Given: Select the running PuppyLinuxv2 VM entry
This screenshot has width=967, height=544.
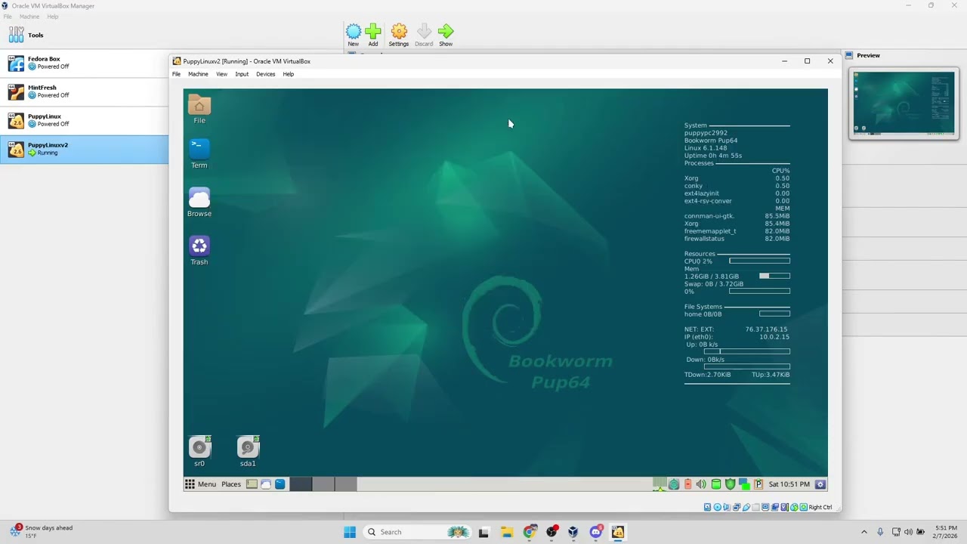Looking at the screenshot, I should tap(84, 149).
